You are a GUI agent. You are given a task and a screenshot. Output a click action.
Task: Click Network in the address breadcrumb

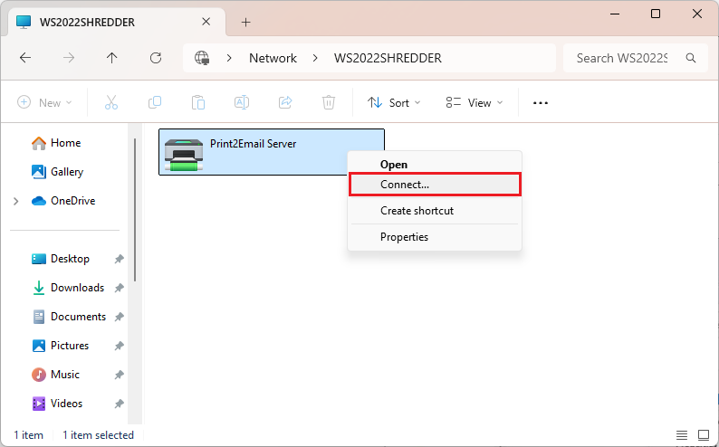[x=273, y=58]
